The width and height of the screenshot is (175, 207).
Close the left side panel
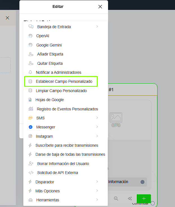coord(8,18)
